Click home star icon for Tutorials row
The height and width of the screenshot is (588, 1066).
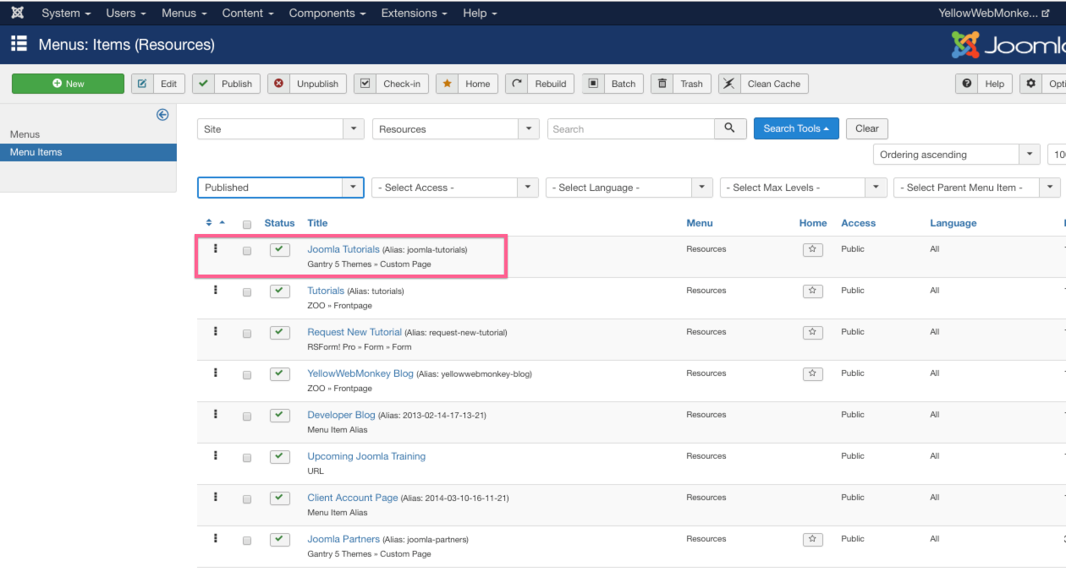(x=812, y=291)
